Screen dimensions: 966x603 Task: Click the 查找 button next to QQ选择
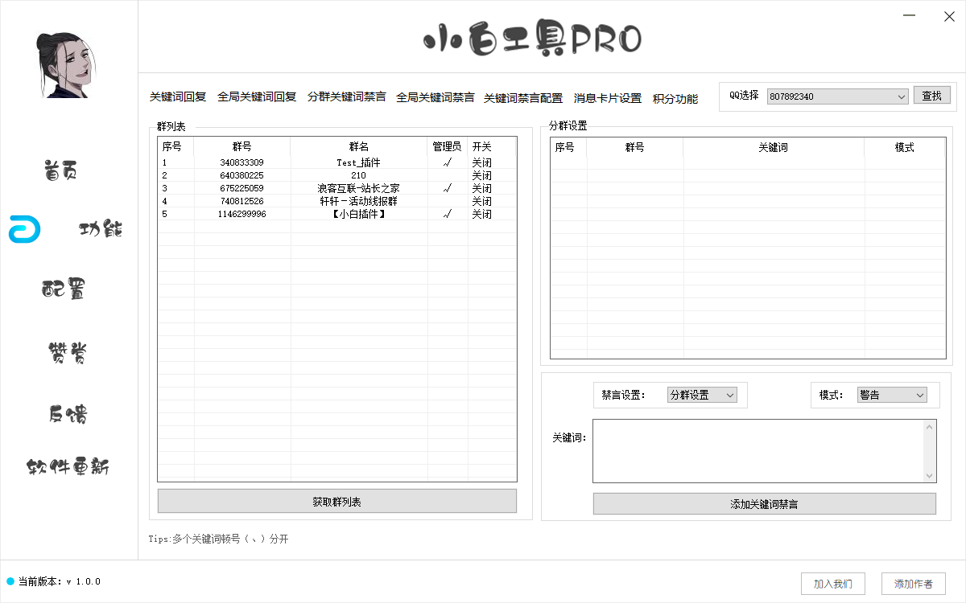pos(932,95)
